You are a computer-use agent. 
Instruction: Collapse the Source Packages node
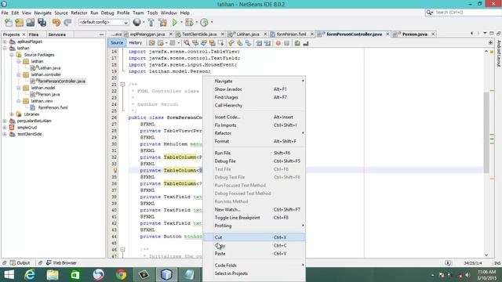(x=12, y=55)
